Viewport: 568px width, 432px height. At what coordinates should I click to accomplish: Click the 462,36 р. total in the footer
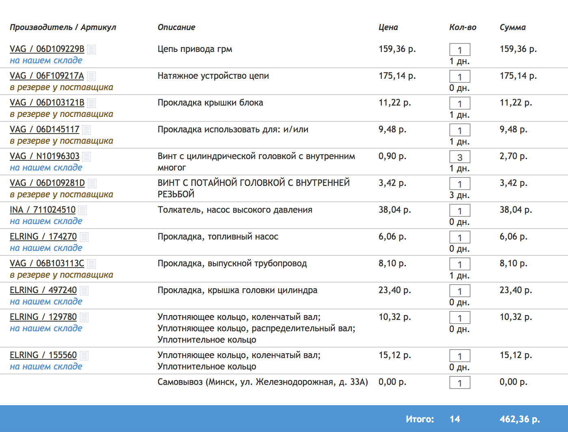[x=520, y=419]
